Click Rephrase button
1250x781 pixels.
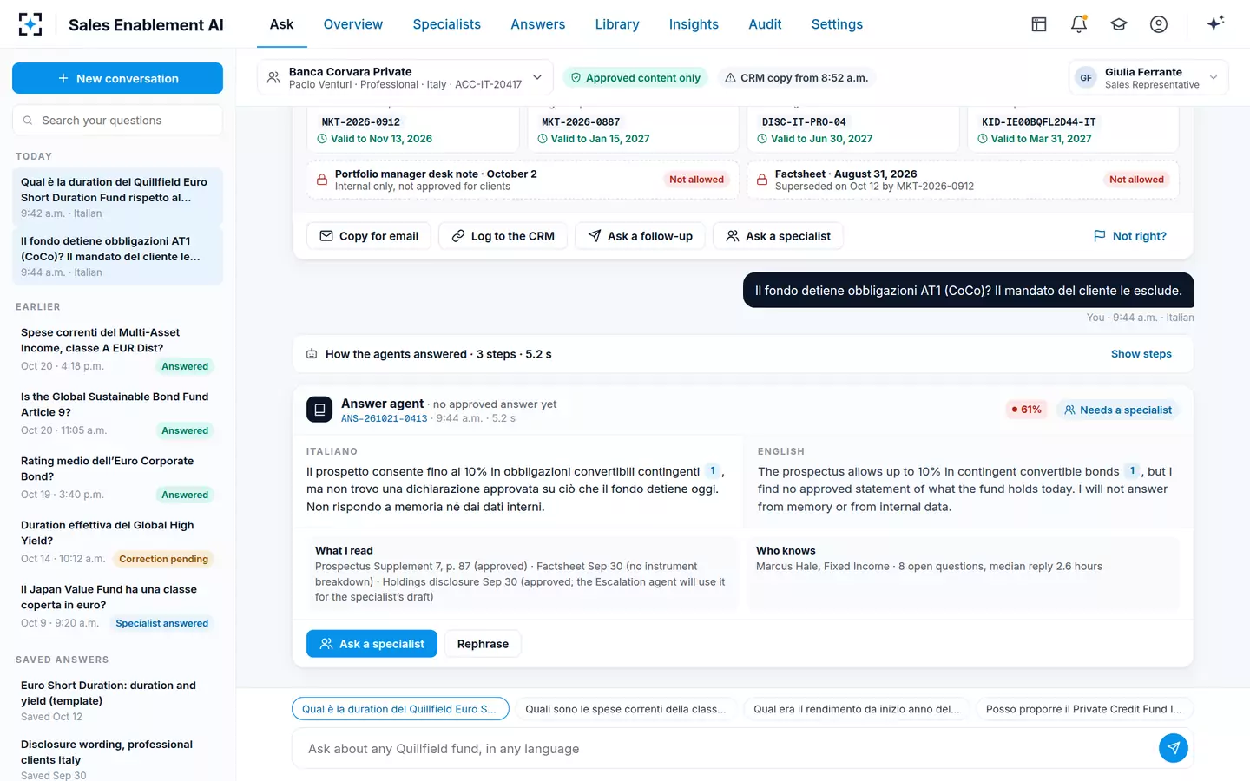tap(483, 644)
